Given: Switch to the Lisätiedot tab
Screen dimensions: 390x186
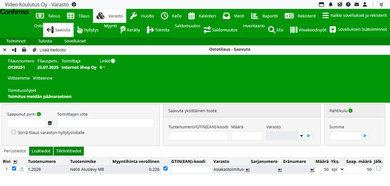Looking at the screenshot, I should tap(41, 151).
